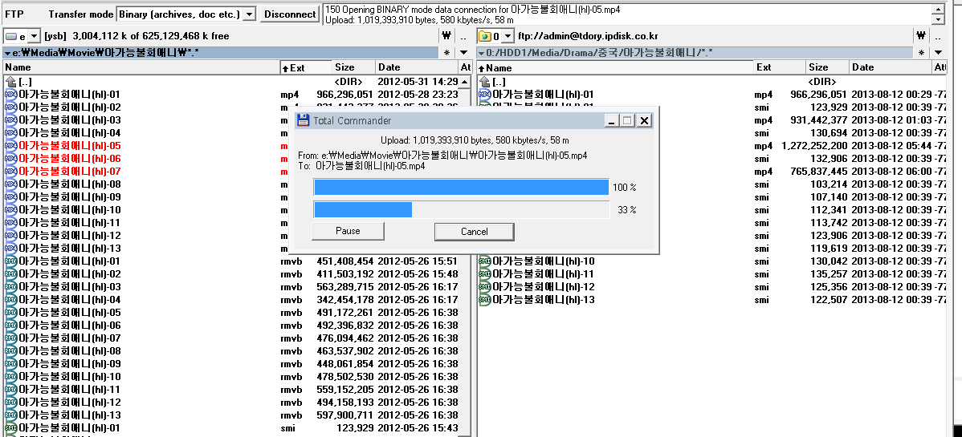Open the right panel path history arrow
Image resolution: width=962 pixels, height=437 pixels.
click(939, 53)
